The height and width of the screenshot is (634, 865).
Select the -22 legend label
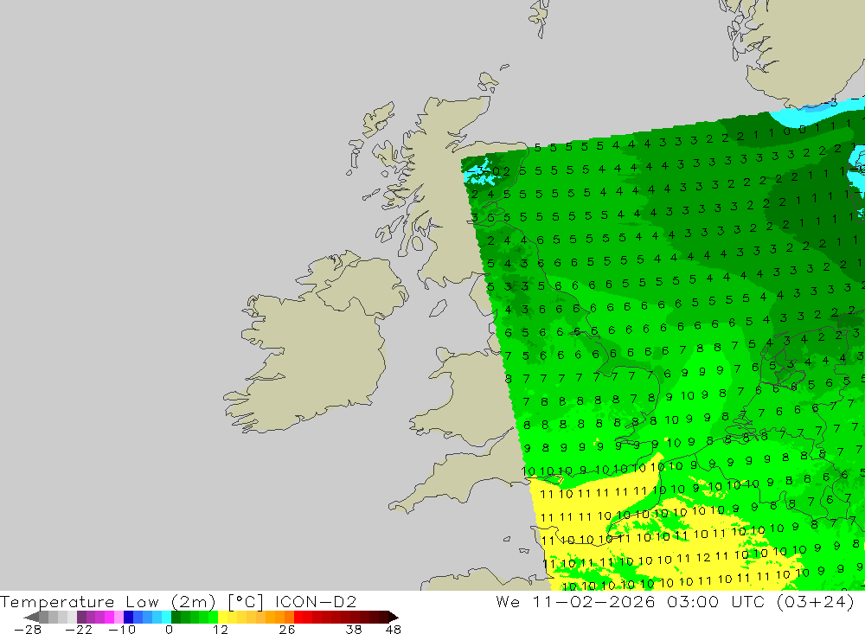click(x=79, y=630)
